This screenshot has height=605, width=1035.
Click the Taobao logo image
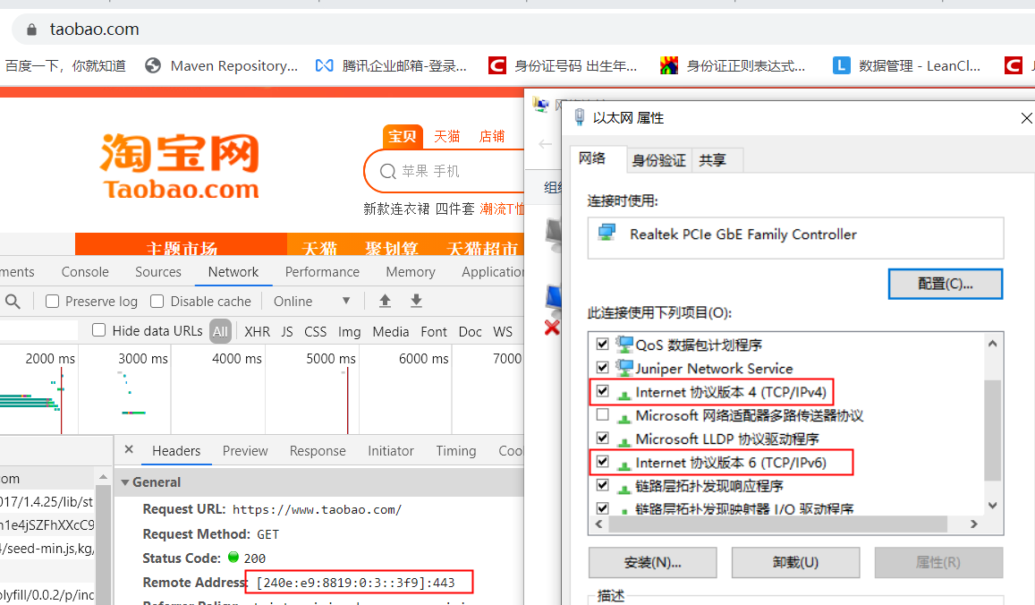(x=180, y=166)
